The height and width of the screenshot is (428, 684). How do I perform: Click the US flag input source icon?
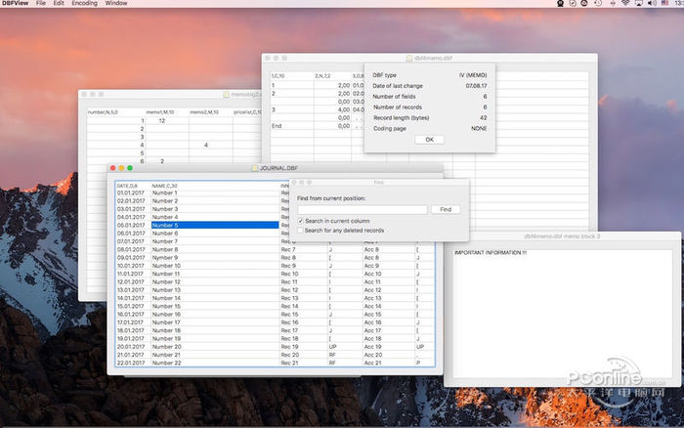pos(664,3)
